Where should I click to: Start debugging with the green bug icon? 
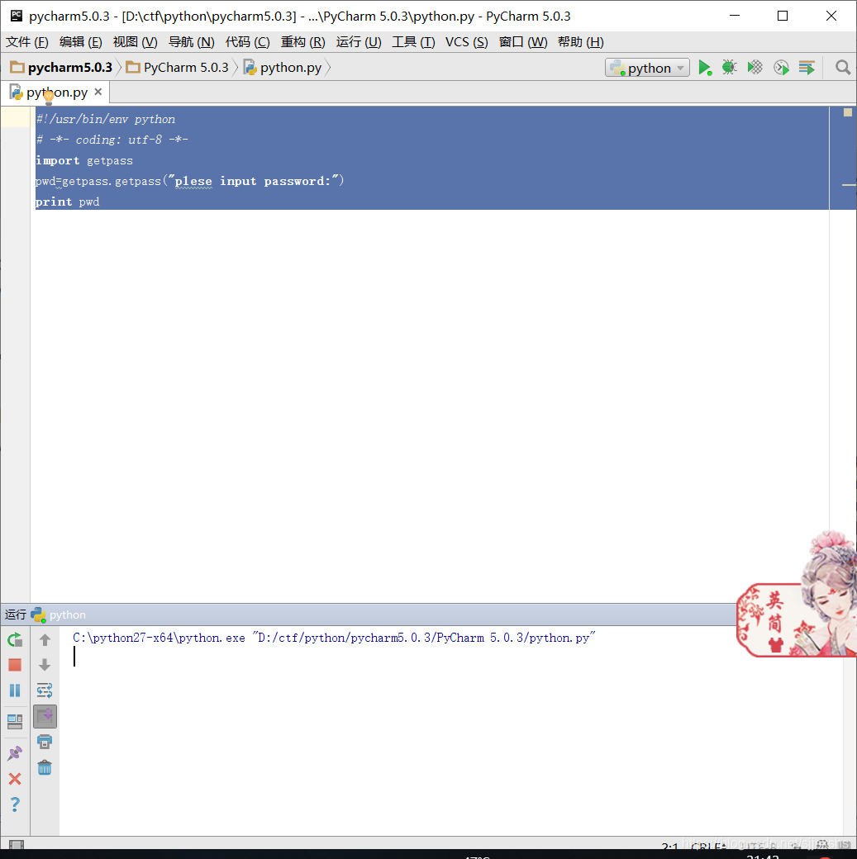click(729, 68)
